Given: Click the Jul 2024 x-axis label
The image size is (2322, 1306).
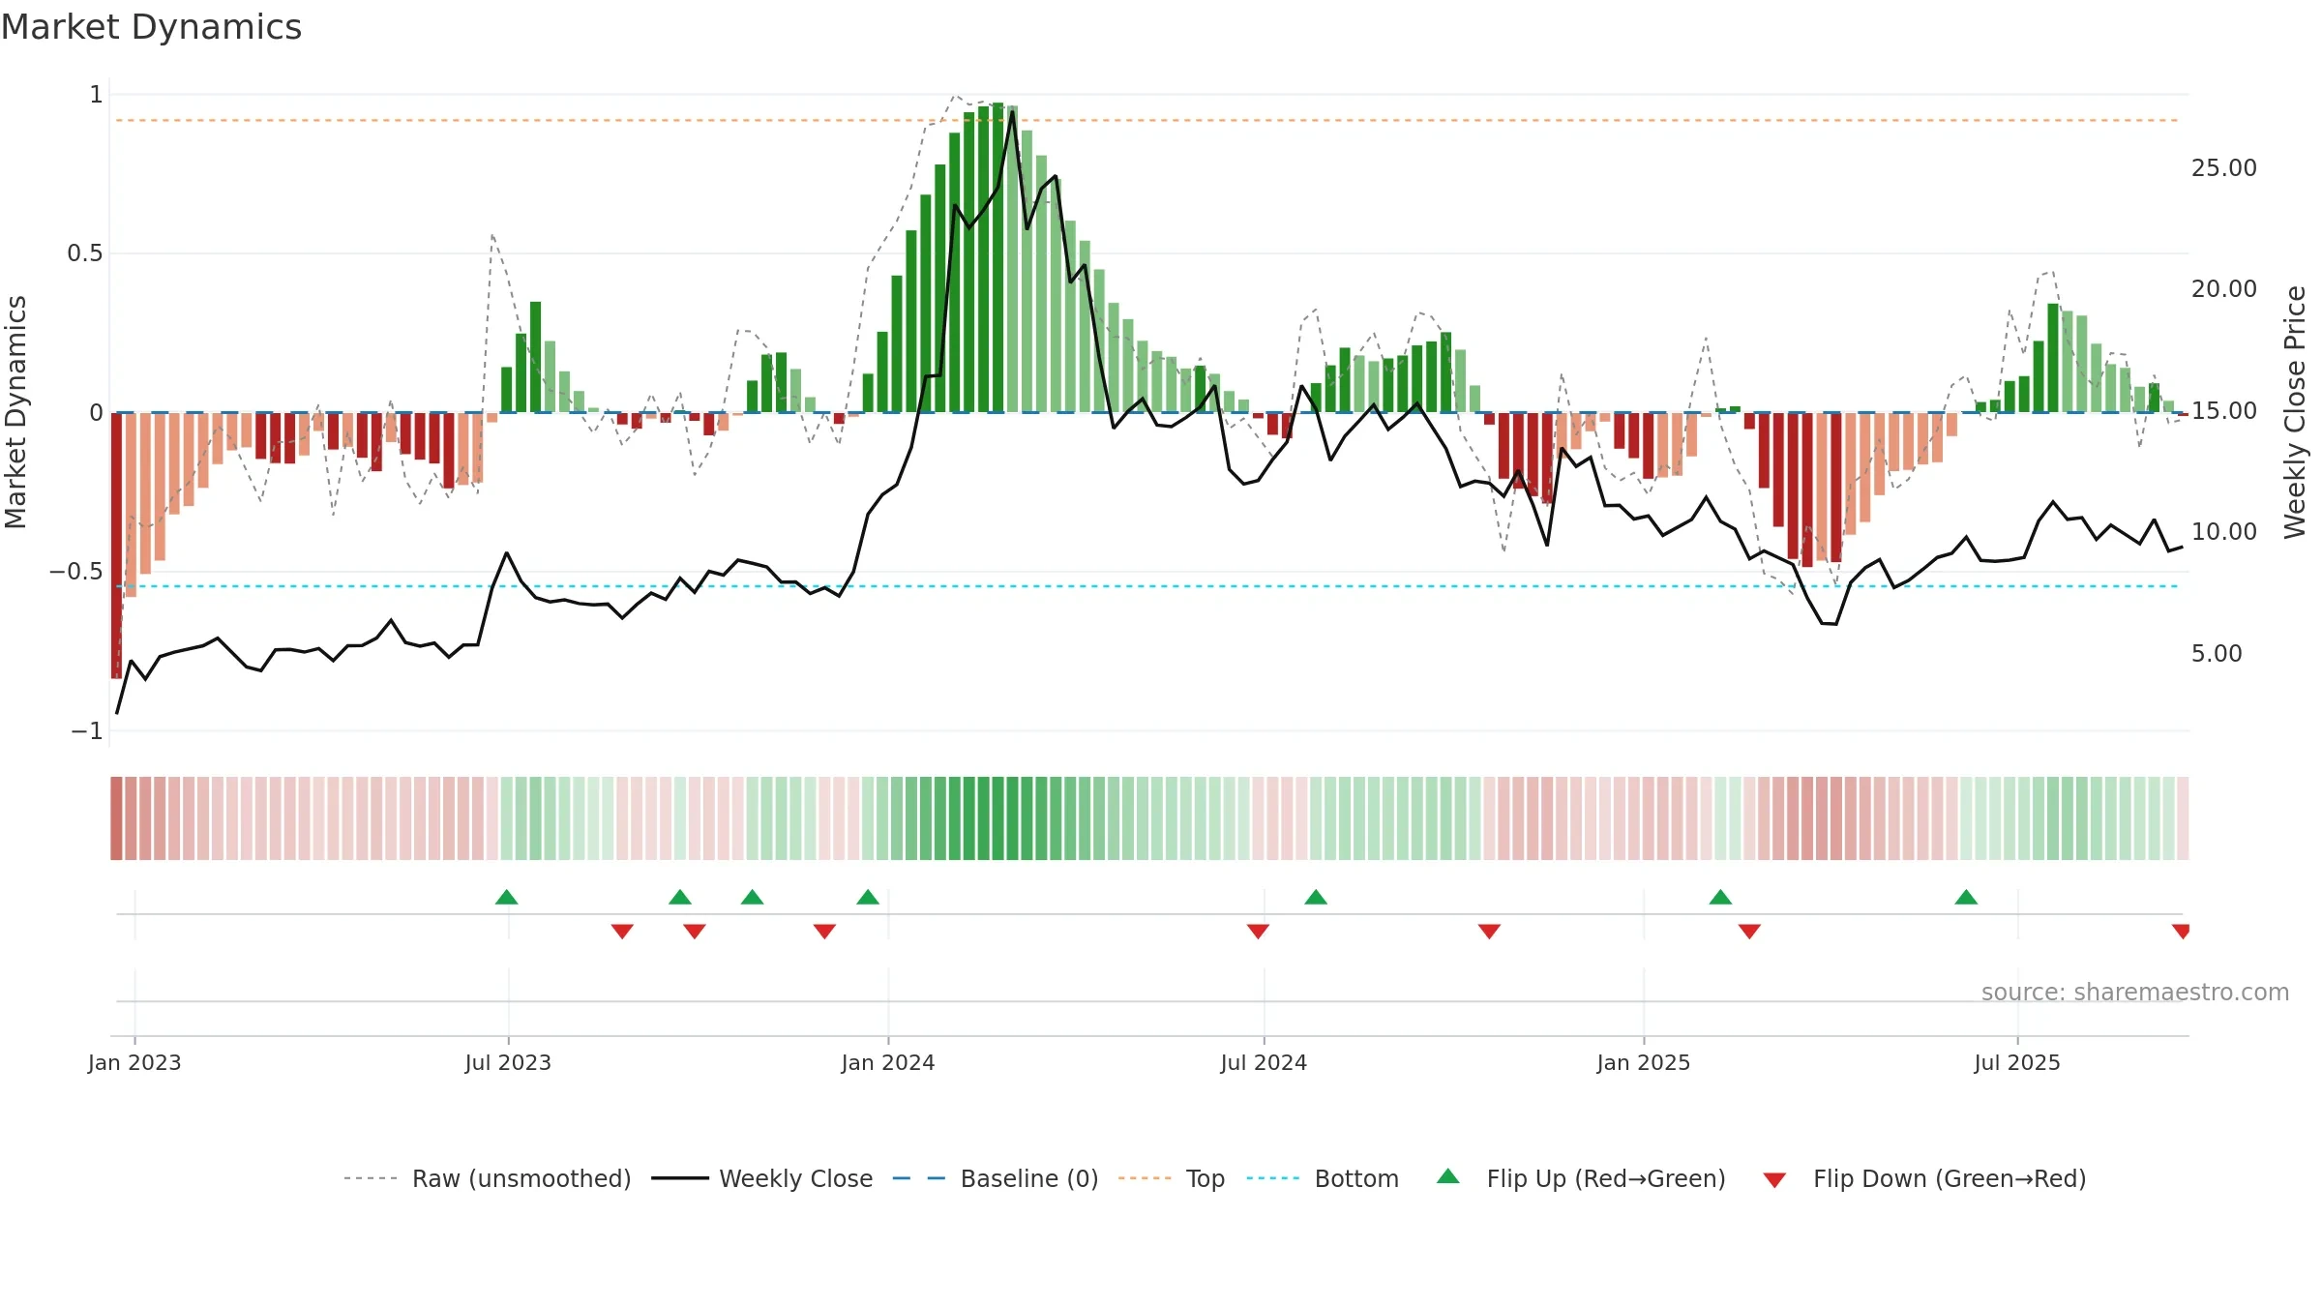Looking at the screenshot, I should [1264, 1062].
